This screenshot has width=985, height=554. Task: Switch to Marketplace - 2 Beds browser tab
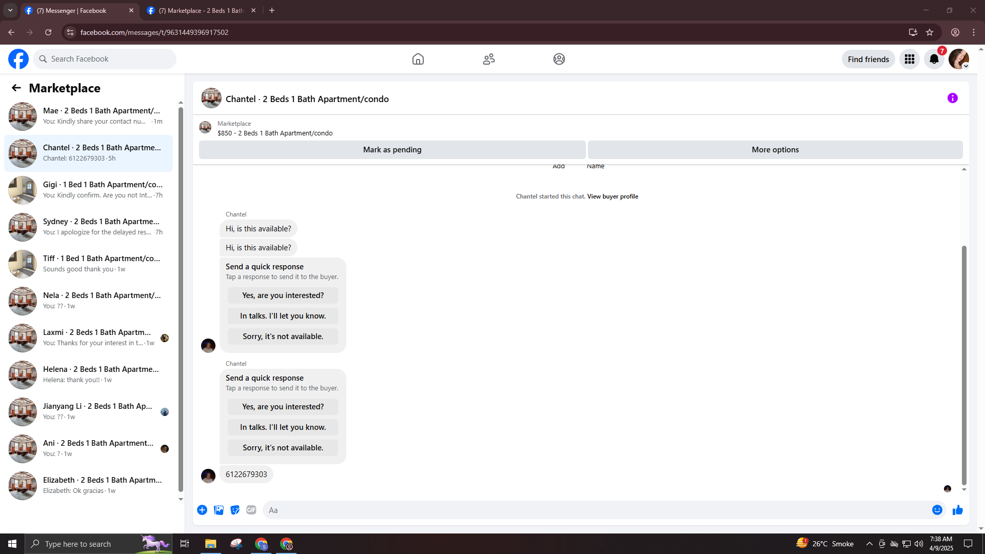[x=201, y=10]
